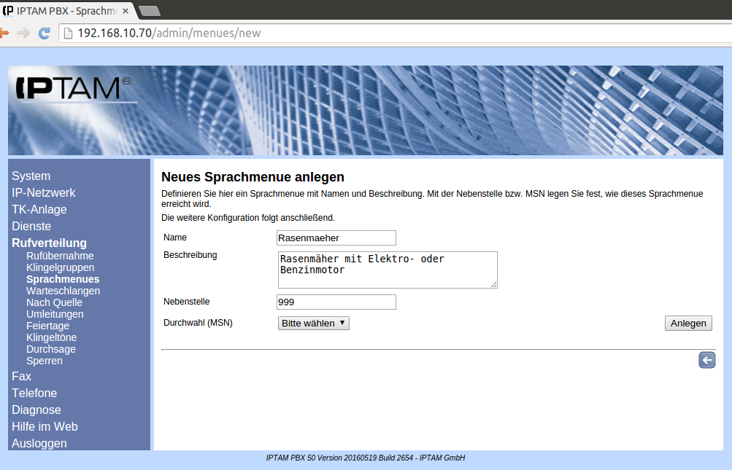Image resolution: width=732 pixels, height=470 pixels.
Task: Open Warteschlangen submenu entry
Action: coord(63,291)
